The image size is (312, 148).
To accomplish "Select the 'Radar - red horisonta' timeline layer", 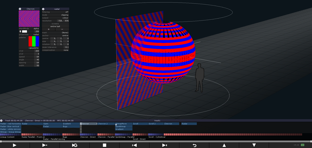I will coord(11,124).
